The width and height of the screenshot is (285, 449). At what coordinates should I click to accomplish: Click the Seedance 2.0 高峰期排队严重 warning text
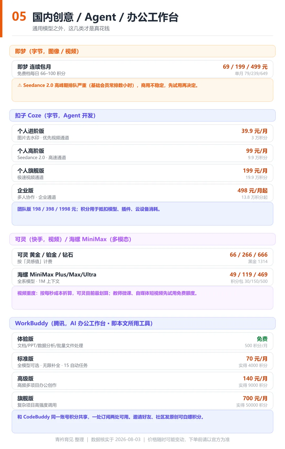click(111, 85)
